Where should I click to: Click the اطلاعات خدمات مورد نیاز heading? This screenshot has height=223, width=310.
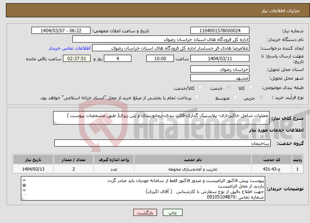pyautogui.click(x=276, y=130)
